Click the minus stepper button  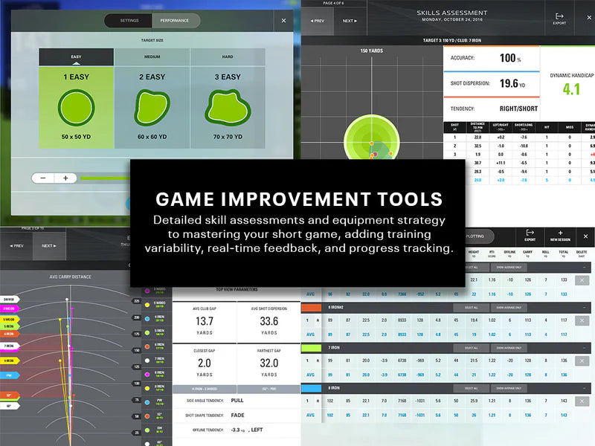[44, 178]
